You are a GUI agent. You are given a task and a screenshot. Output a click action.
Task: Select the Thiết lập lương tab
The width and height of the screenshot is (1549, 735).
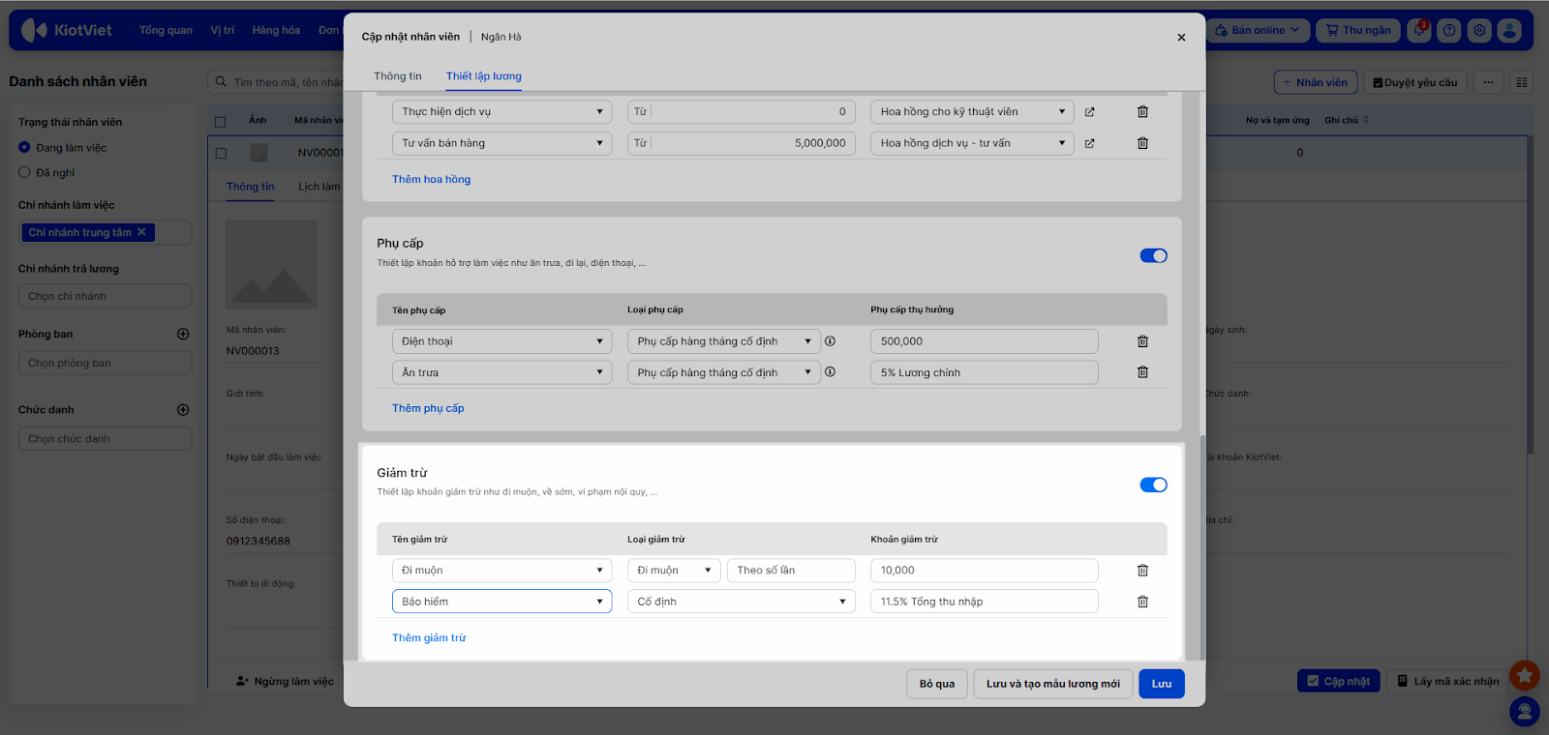click(x=483, y=76)
